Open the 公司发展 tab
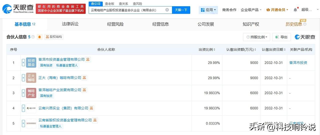 coord(206,24)
